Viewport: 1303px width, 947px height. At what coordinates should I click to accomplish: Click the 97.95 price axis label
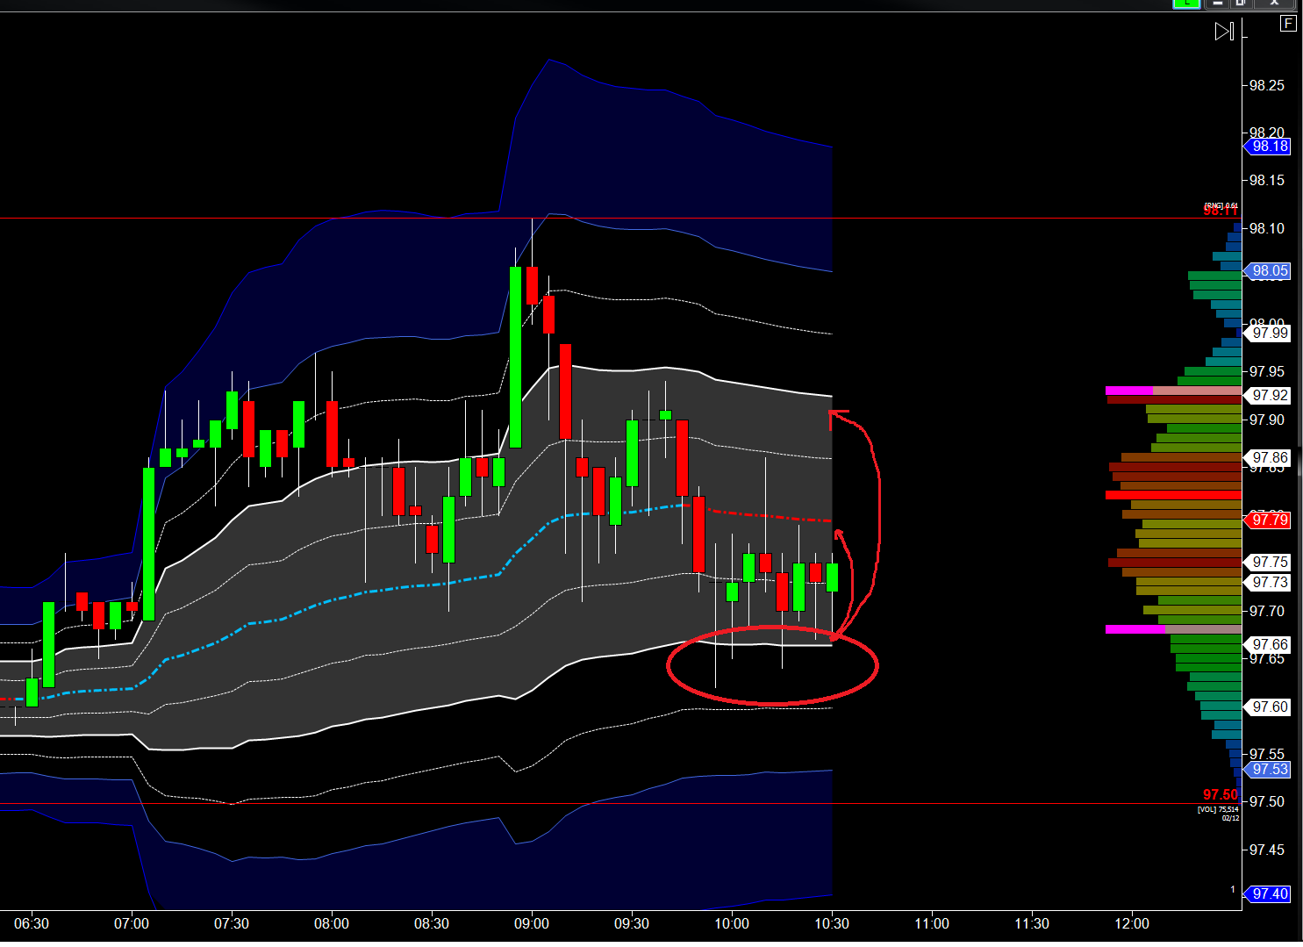click(x=1267, y=371)
